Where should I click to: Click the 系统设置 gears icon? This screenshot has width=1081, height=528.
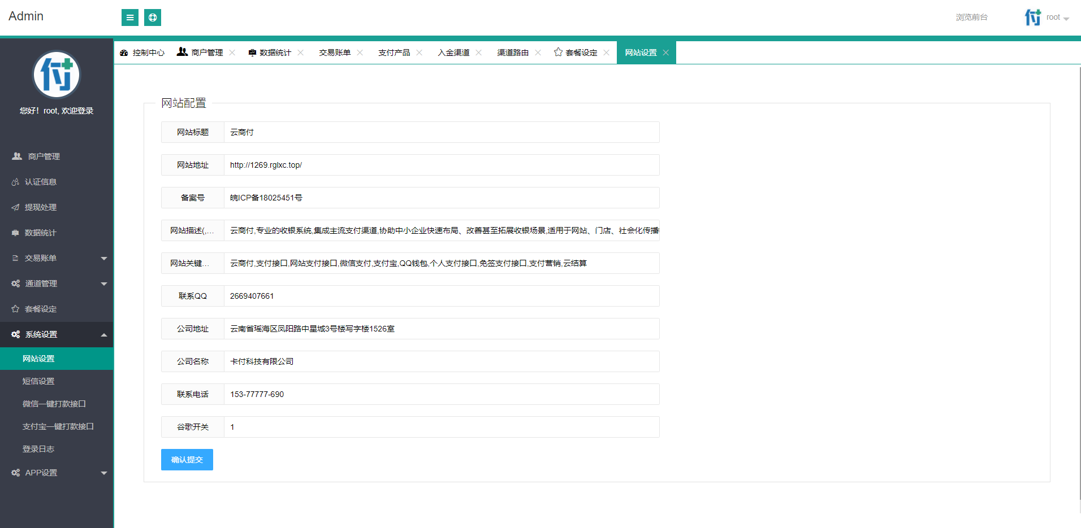pos(16,334)
